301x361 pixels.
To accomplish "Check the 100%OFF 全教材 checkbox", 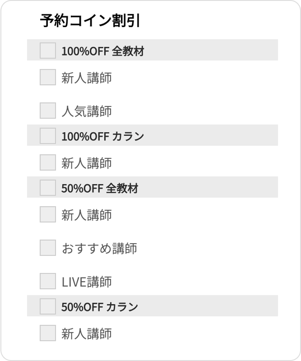I will [48, 50].
